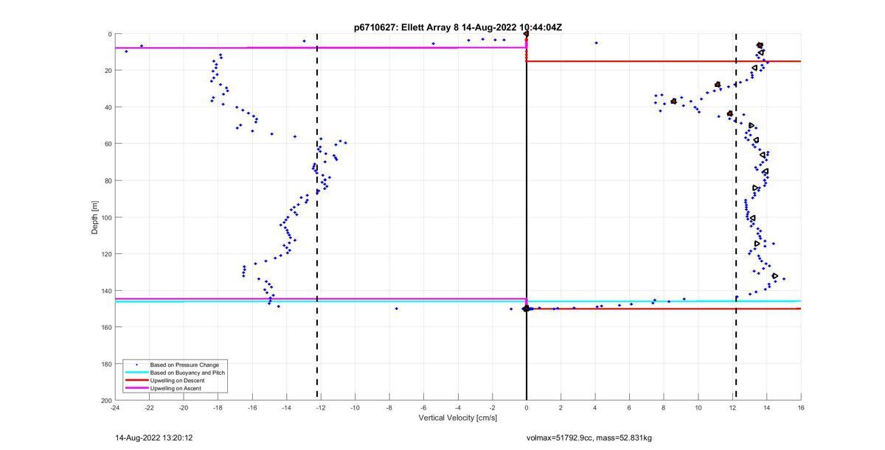
Task: Click the red-filled marker near 37 m depth
Action: click(x=674, y=101)
